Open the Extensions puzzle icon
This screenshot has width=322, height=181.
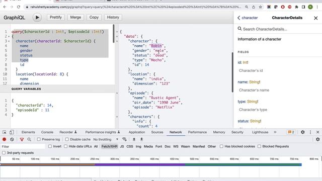(296, 7)
